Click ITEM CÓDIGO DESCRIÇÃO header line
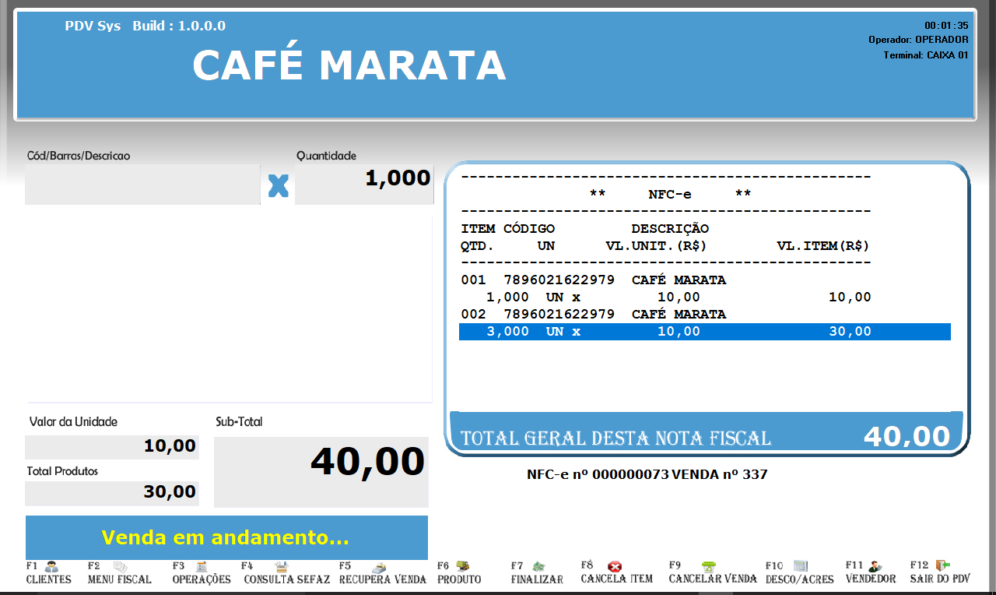 [585, 229]
